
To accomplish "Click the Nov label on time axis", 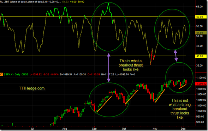I will pos(155,129).
